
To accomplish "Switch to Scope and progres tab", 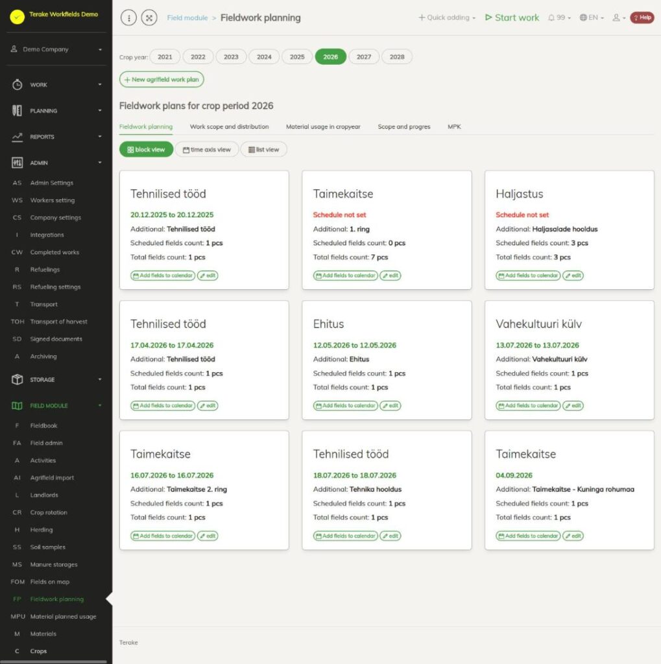I will click(x=404, y=126).
